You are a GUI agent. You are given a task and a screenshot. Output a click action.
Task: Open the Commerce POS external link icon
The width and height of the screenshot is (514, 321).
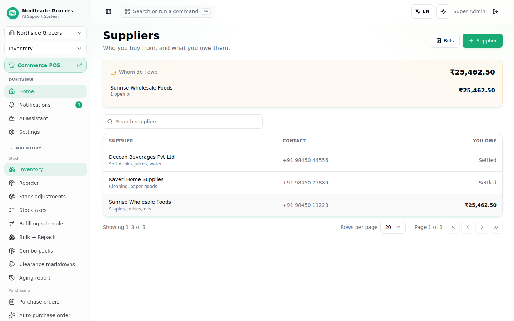point(80,65)
